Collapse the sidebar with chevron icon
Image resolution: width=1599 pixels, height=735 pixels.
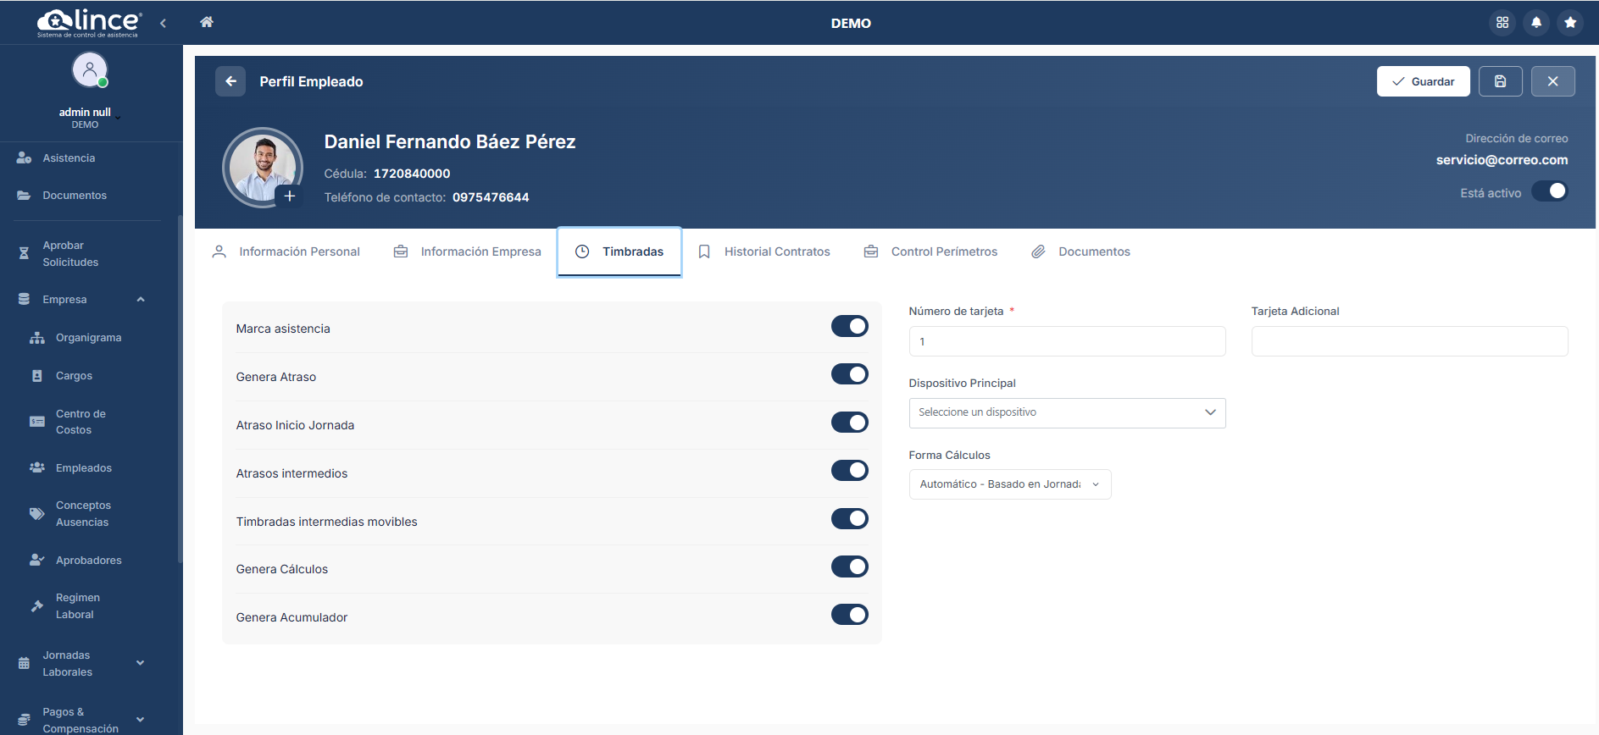163,23
